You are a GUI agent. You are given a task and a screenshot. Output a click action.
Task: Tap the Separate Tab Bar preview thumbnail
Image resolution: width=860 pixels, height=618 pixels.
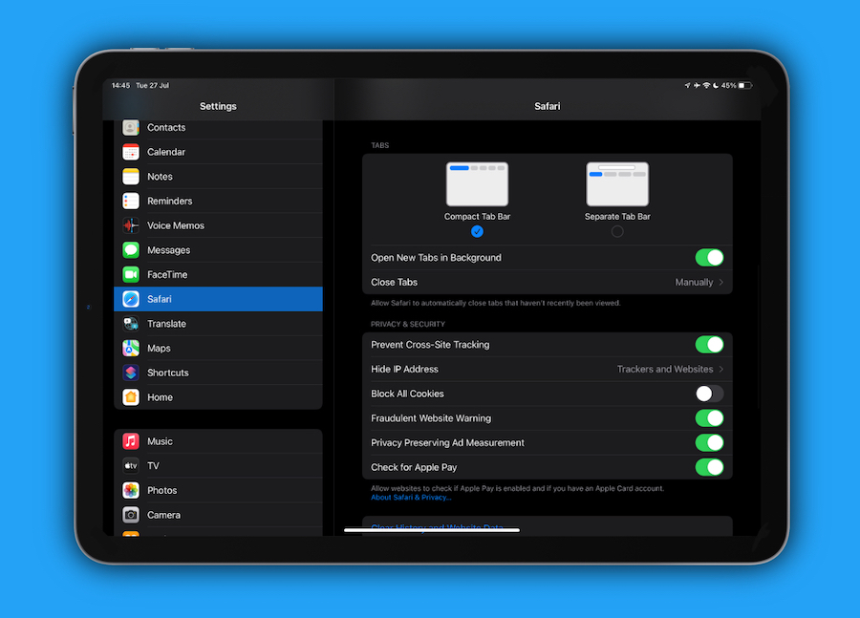tap(617, 184)
